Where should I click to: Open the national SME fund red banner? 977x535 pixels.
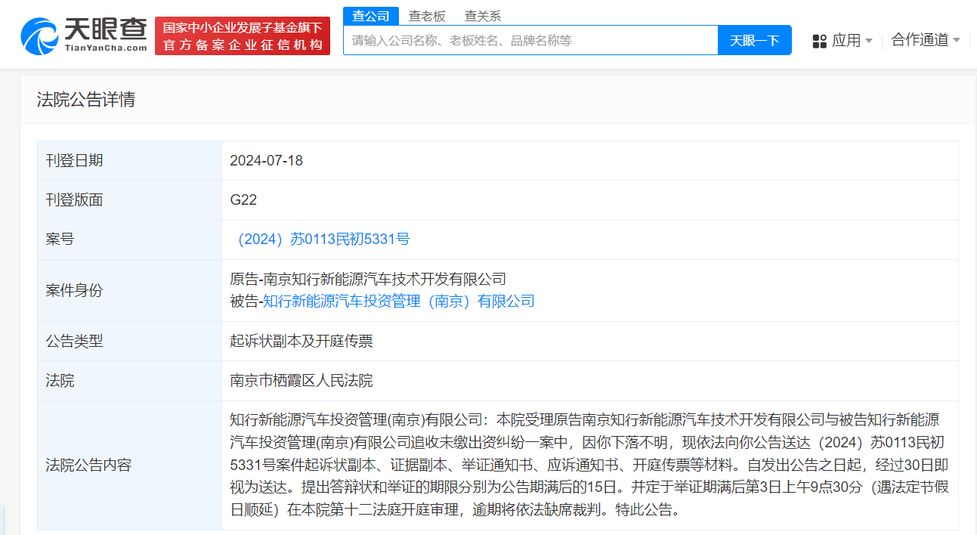point(243,36)
